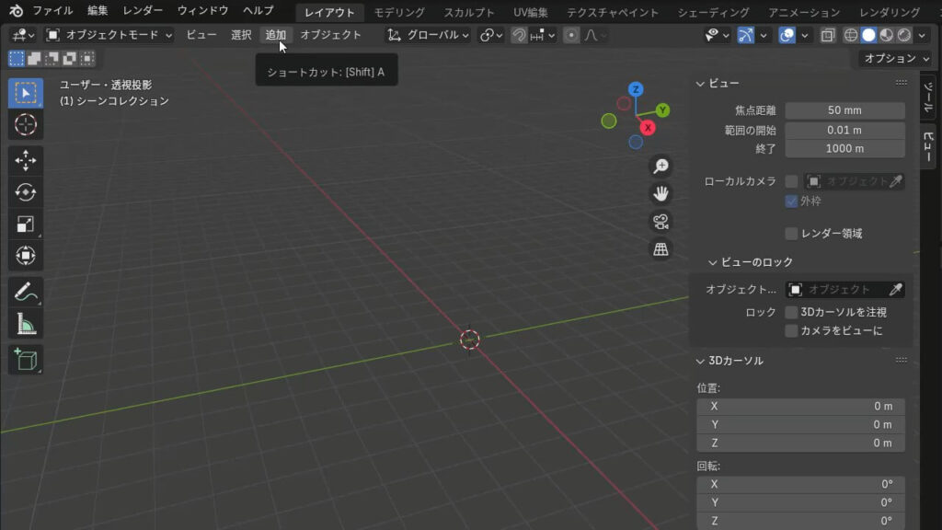Open the 編集 menu
This screenshot has width=942, height=530.
[x=98, y=11]
